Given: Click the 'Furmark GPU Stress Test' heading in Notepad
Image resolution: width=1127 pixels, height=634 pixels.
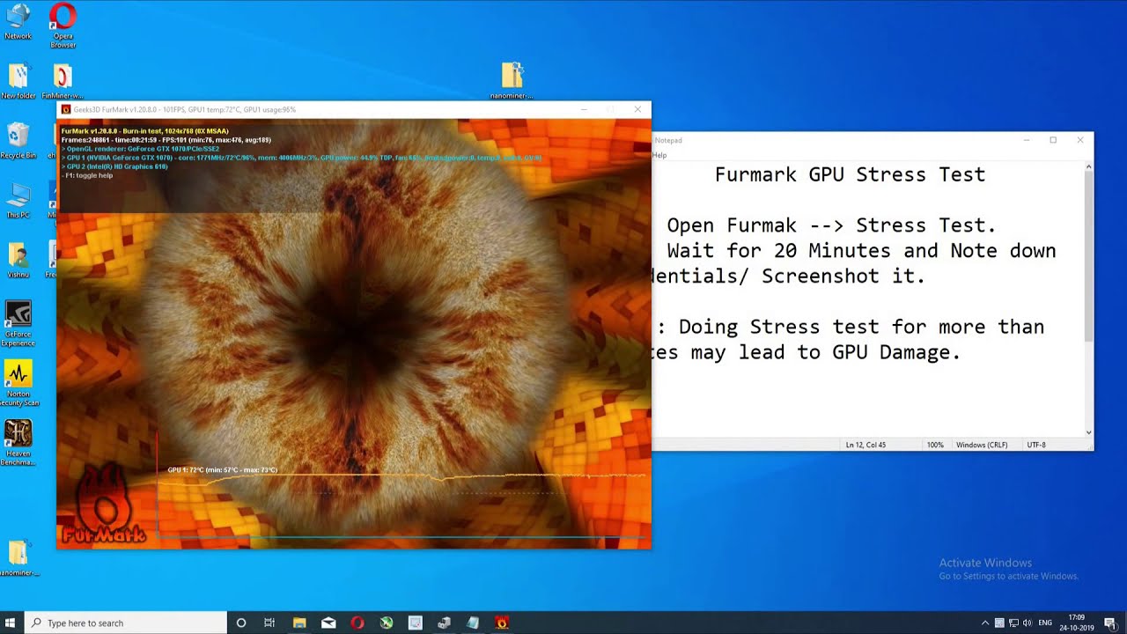Looking at the screenshot, I should (850, 174).
